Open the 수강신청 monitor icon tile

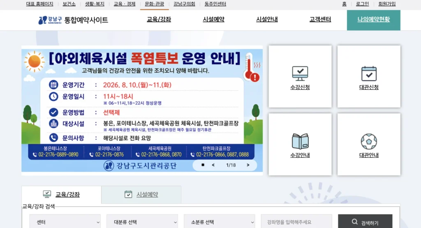coord(300,76)
